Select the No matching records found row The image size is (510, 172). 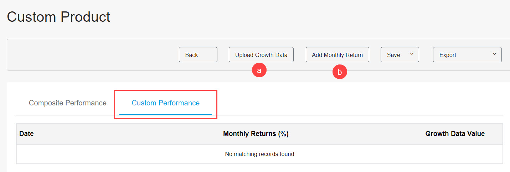(x=259, y=154)
